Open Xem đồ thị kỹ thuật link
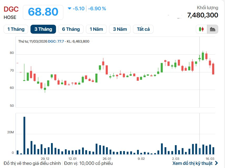 point(192,163)
